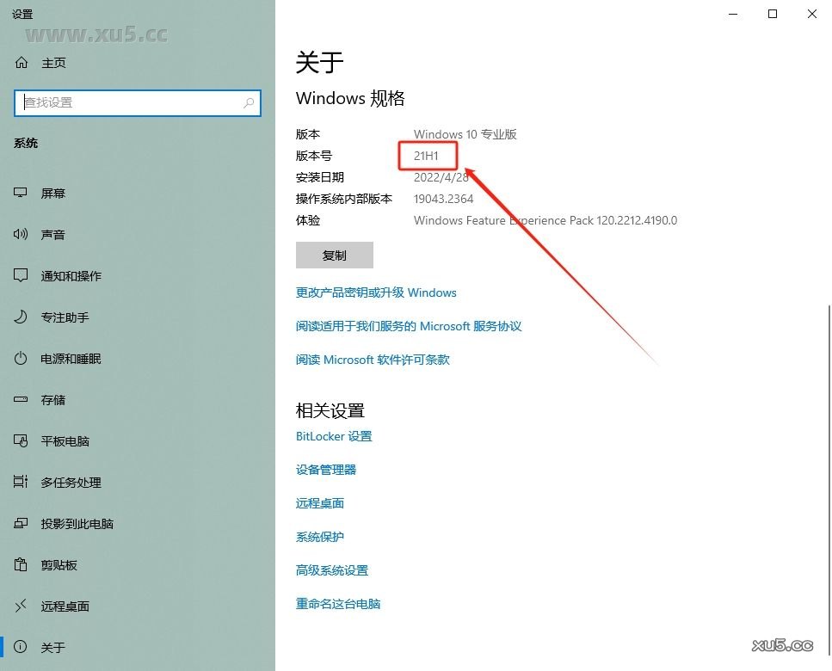
Task: Read the Microsoft 服务协议 link
Action: coord(409,326)
